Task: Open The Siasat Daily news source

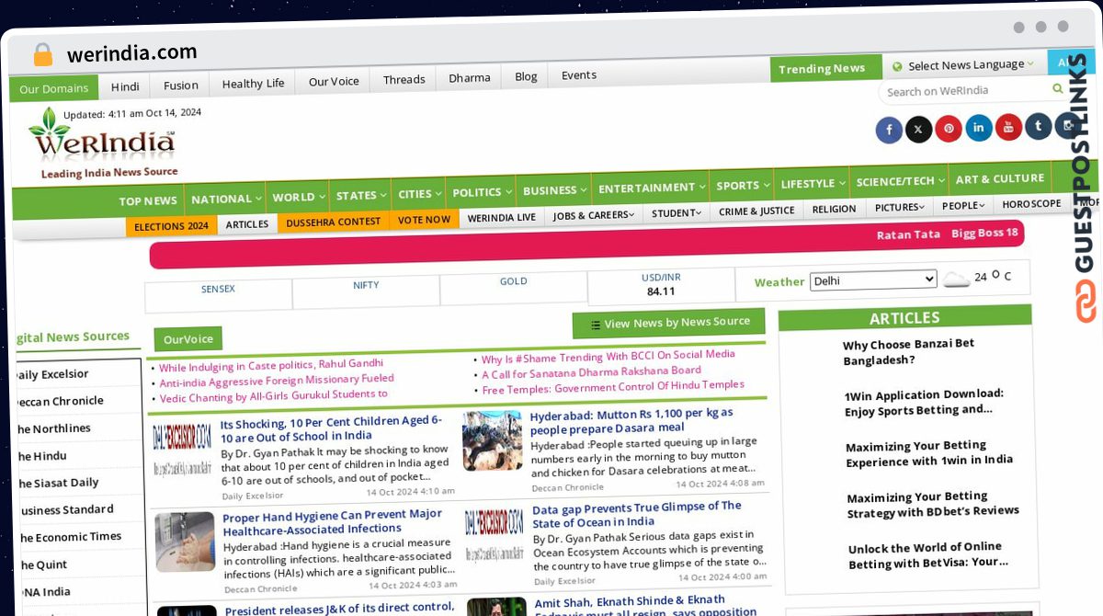Action: (58, 483)
